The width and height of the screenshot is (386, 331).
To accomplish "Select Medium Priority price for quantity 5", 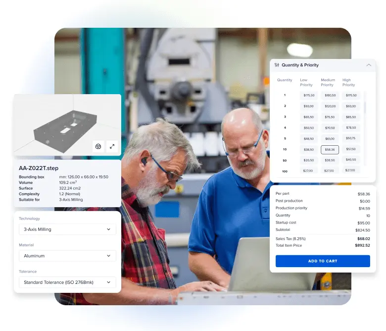I will point(330,139).
